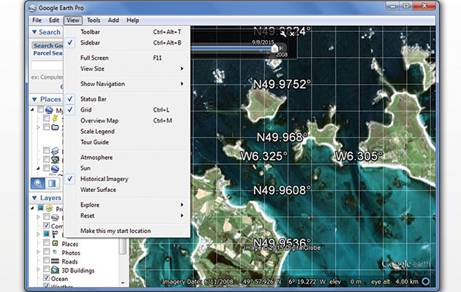Click the Google Earth logo in title bar

pos(33,8)
